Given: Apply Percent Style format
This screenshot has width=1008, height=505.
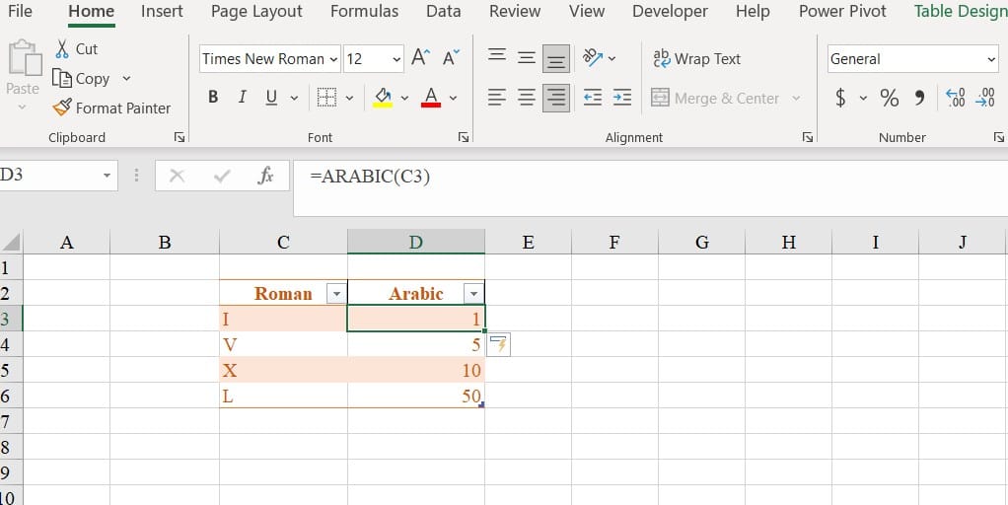Looking at the screenshot, I should coord(889,98).
